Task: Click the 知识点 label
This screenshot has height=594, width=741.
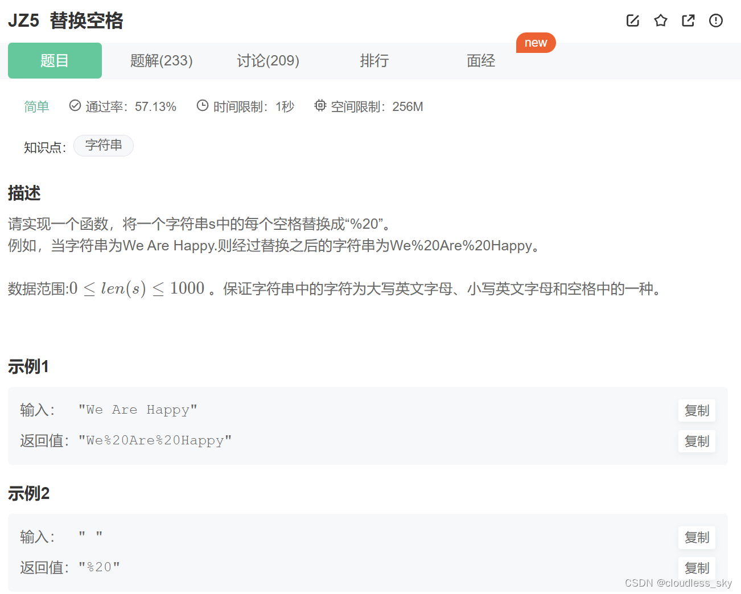Action: point(45,147)
